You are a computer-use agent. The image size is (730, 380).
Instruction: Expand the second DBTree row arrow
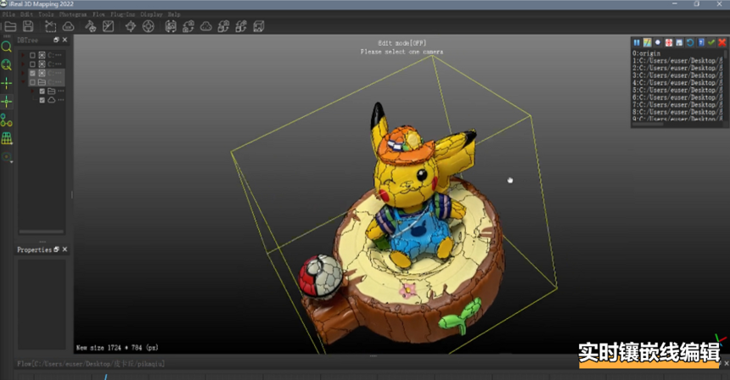pyautogui.click(x=23, y=64)
